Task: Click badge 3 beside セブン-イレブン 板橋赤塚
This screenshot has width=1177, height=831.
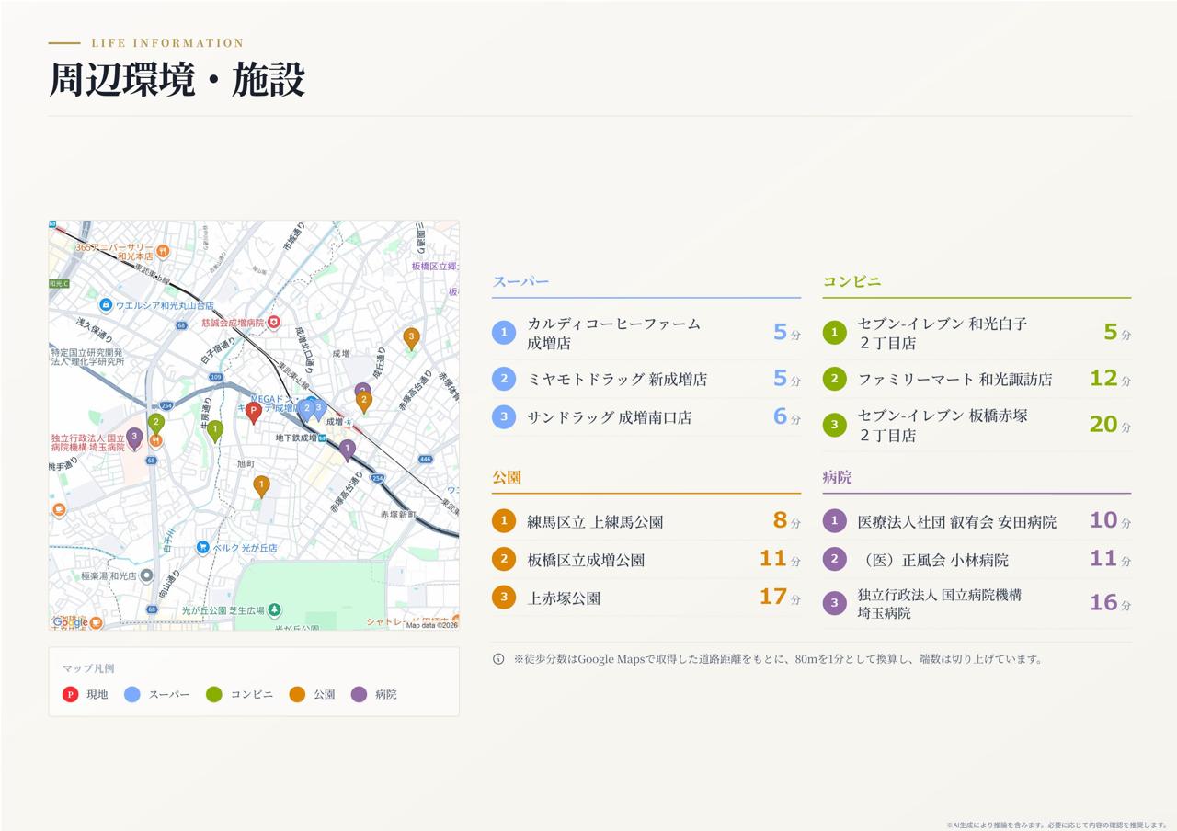Action: pos(834,425)
